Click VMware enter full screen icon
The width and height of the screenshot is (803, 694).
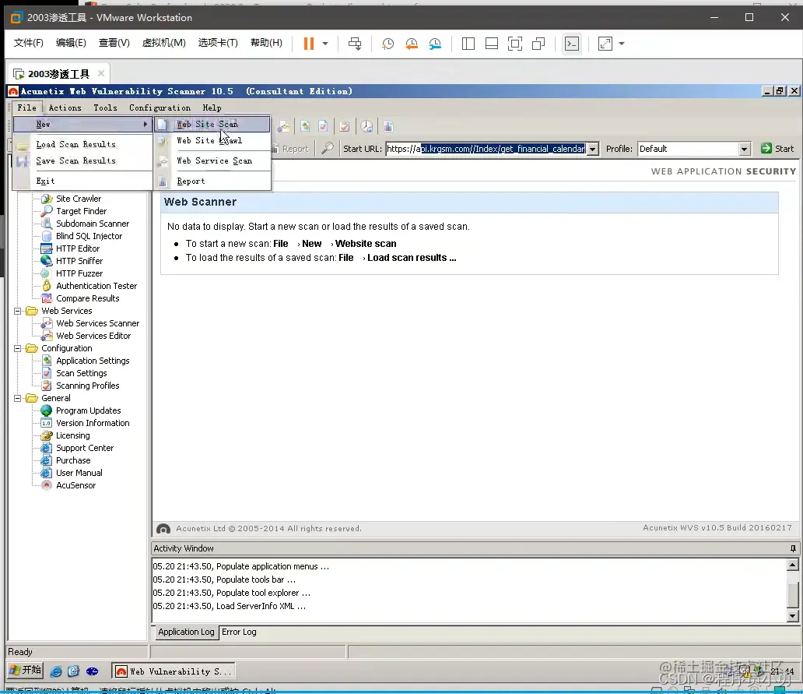[x=514, y=44]
